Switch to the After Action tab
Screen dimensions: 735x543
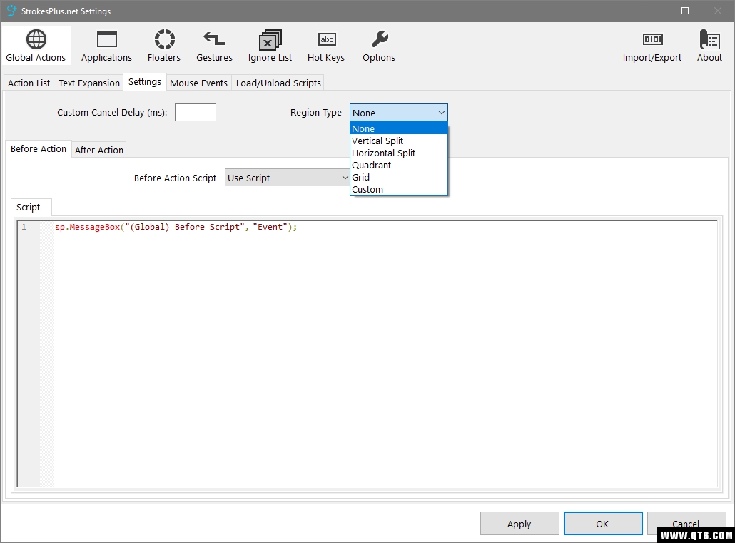tap(99, 150)
